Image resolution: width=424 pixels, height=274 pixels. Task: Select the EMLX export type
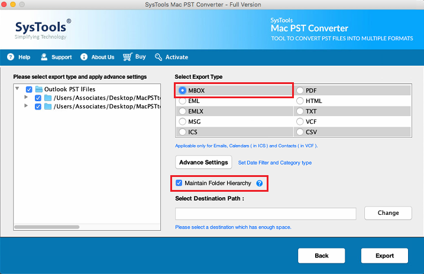[x=183, y=111]
